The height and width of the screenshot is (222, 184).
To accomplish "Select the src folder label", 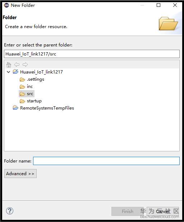I will pos(30,94).
